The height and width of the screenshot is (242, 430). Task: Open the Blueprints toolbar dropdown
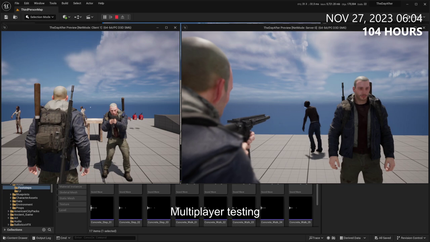coord(78,17)
